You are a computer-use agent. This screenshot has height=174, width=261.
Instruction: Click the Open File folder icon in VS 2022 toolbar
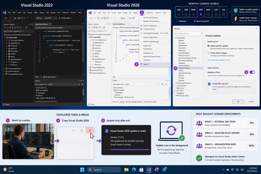pos(19,18)
